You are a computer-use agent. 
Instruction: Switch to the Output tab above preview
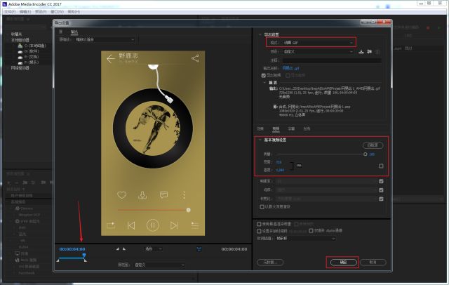pos(74,32)
